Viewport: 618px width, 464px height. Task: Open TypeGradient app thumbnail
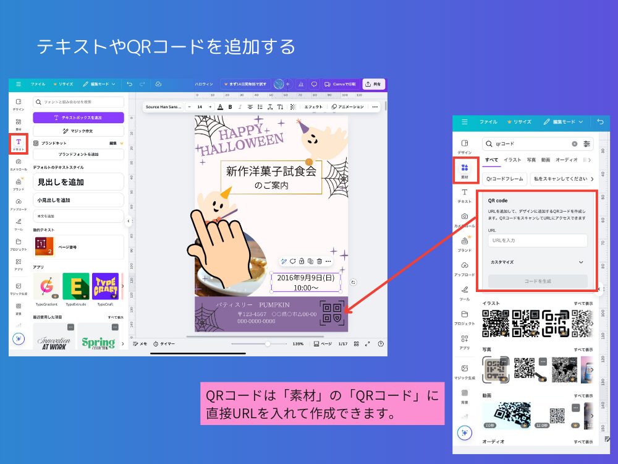pyautogui.click(x=47, y=286)
